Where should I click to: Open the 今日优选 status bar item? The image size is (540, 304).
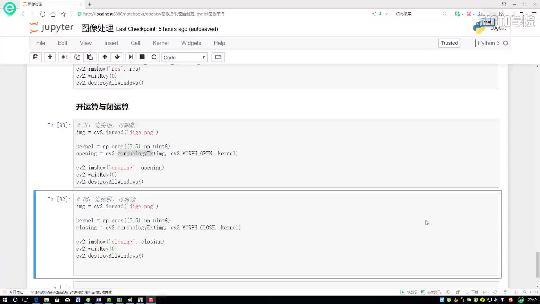tap(13, 292)
